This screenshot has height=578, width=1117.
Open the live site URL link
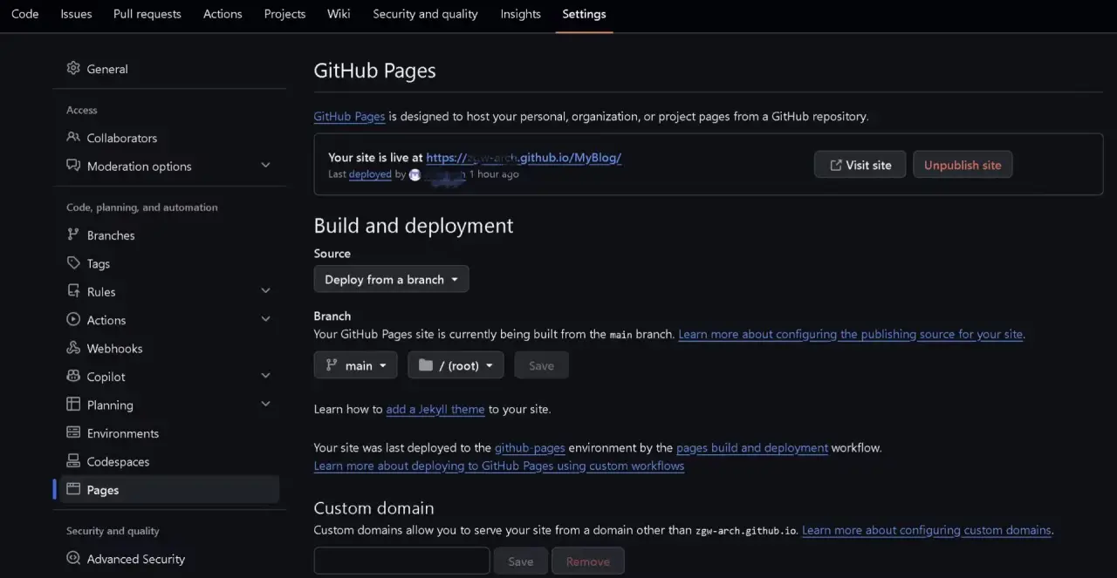point(524,158)
